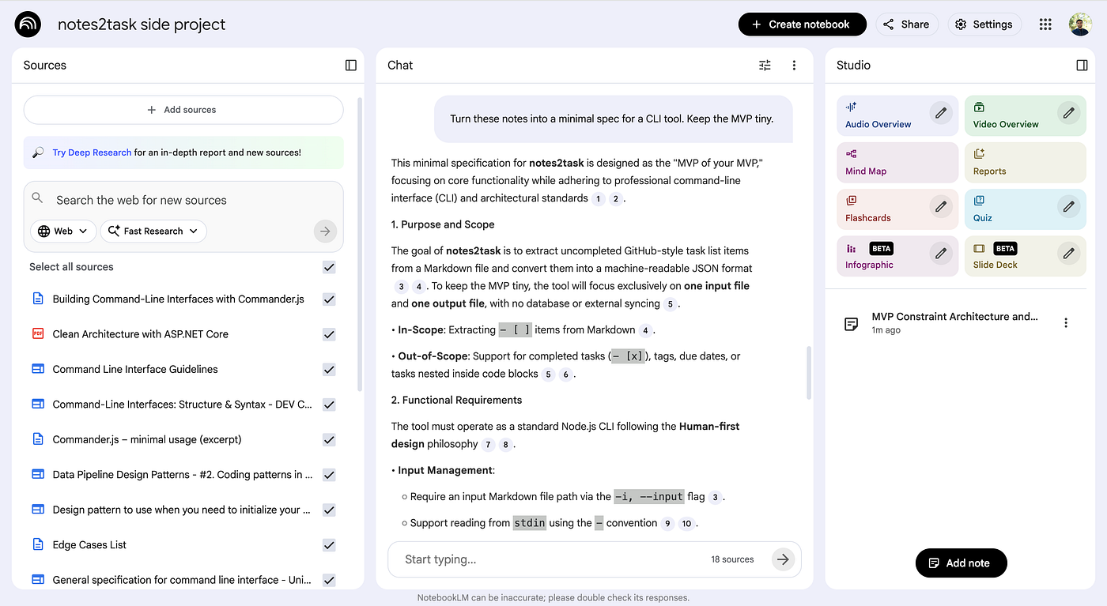
Task: Click the Chat panel scrollbar
Action: tap(808, 372)
